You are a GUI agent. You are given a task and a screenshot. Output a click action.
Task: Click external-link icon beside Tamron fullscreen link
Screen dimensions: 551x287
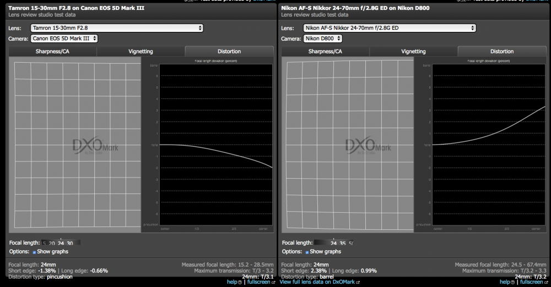pyautogui.click(x=273, y=282)
